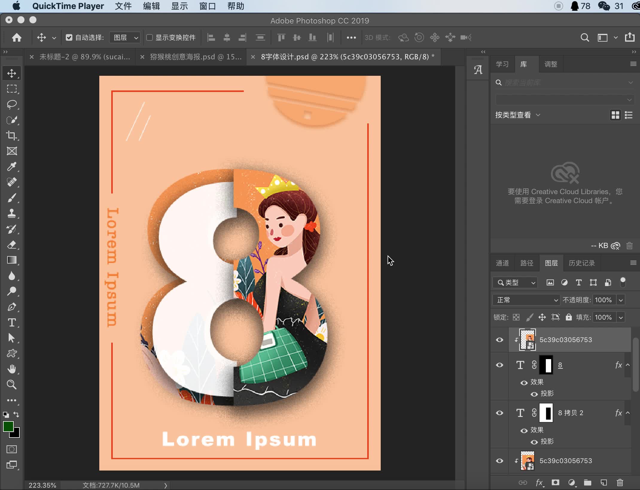Switch to the 猕猴桃创意海报.psd document tab
The image size is (640, 490).
coord(195,57)
